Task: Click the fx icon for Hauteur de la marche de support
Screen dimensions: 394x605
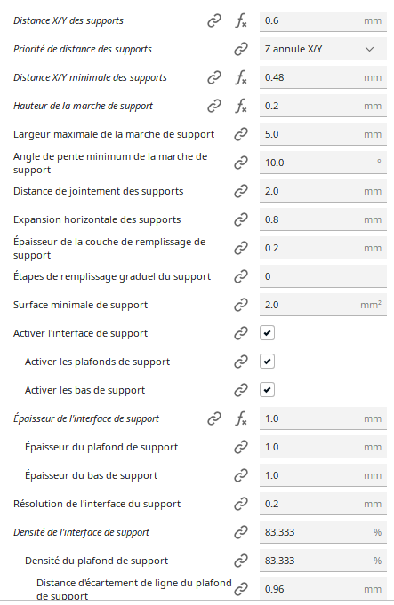Action: click(241, 106)
